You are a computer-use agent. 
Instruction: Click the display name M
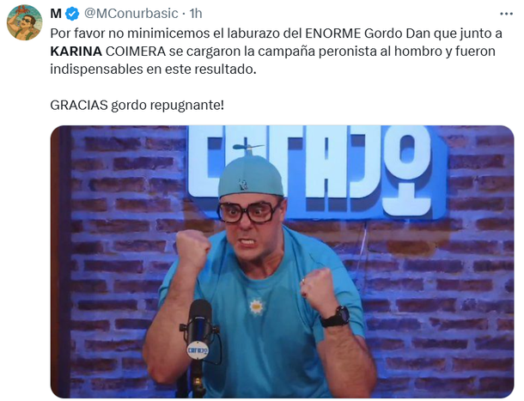[x=56, y=14]
